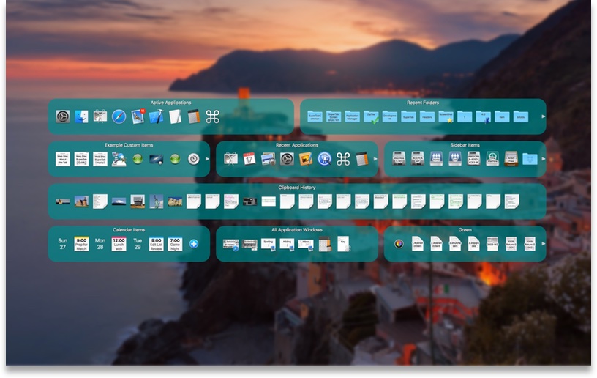Expand the Example Custom Items row arrow

[207, 159]
